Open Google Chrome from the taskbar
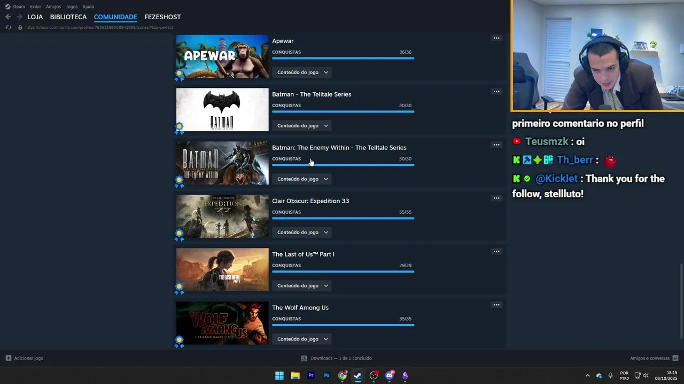The image size is (684, 384). tap(343, 375)
